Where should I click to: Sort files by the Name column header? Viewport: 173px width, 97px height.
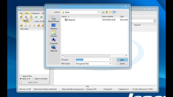[x=81, y=16]
